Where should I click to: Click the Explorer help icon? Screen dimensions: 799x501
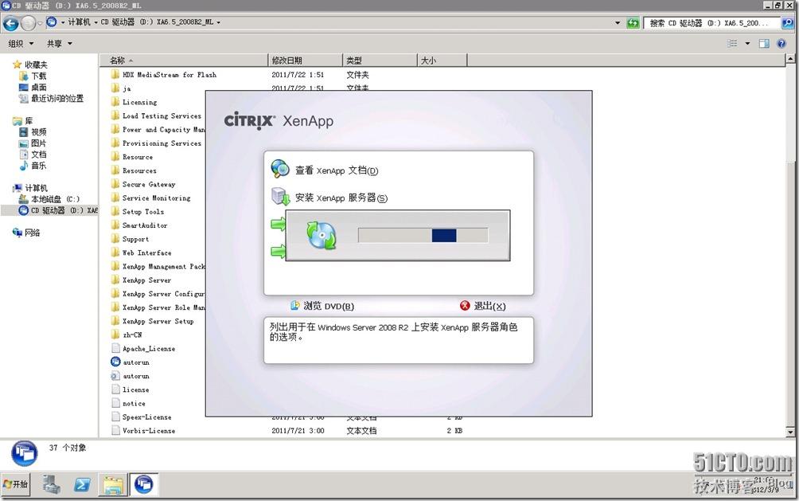point(781,43)
